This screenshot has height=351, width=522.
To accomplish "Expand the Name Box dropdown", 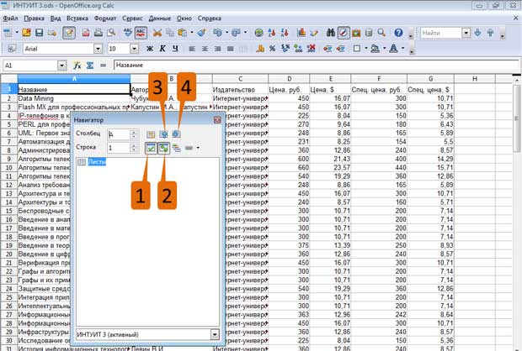I will [62, 65].
